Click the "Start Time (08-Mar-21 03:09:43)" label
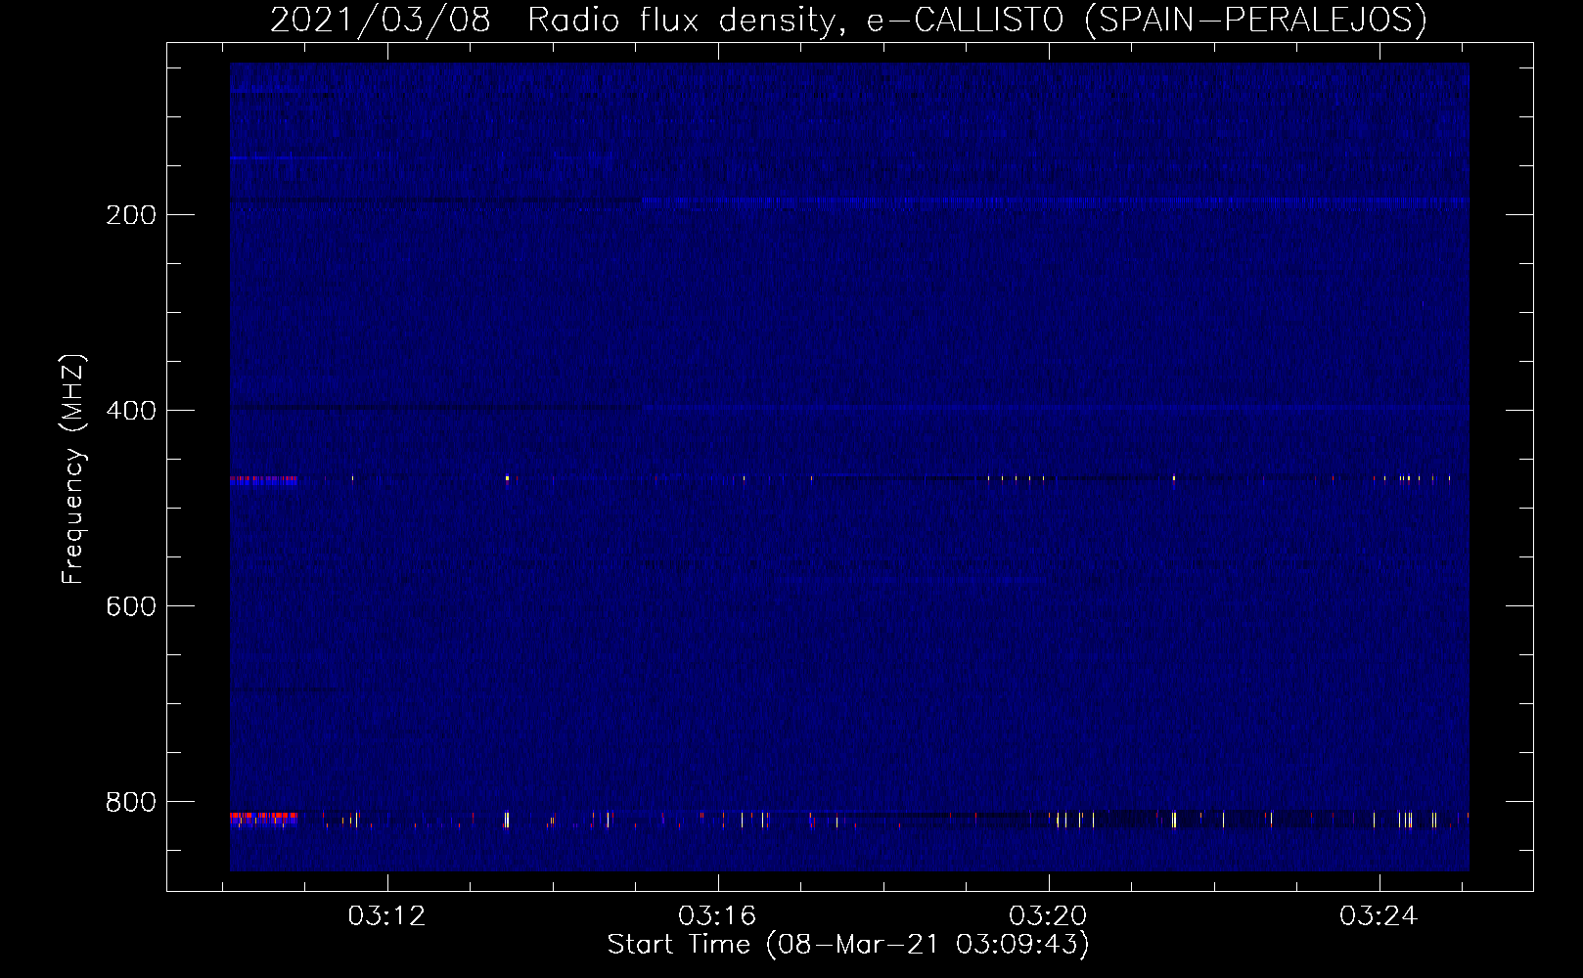1583x978 pixels. click(848, 945)
